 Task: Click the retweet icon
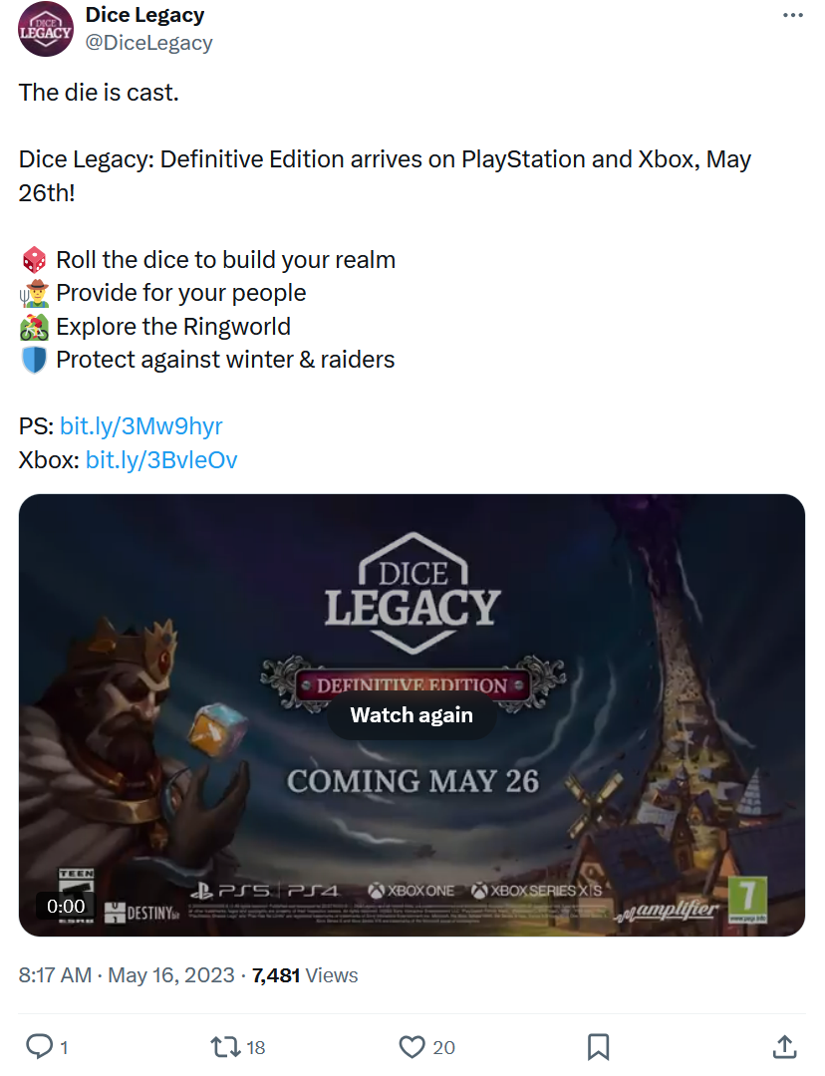click(225, 1046)
